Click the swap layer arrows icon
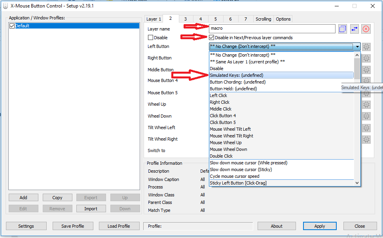 (355, 29)
